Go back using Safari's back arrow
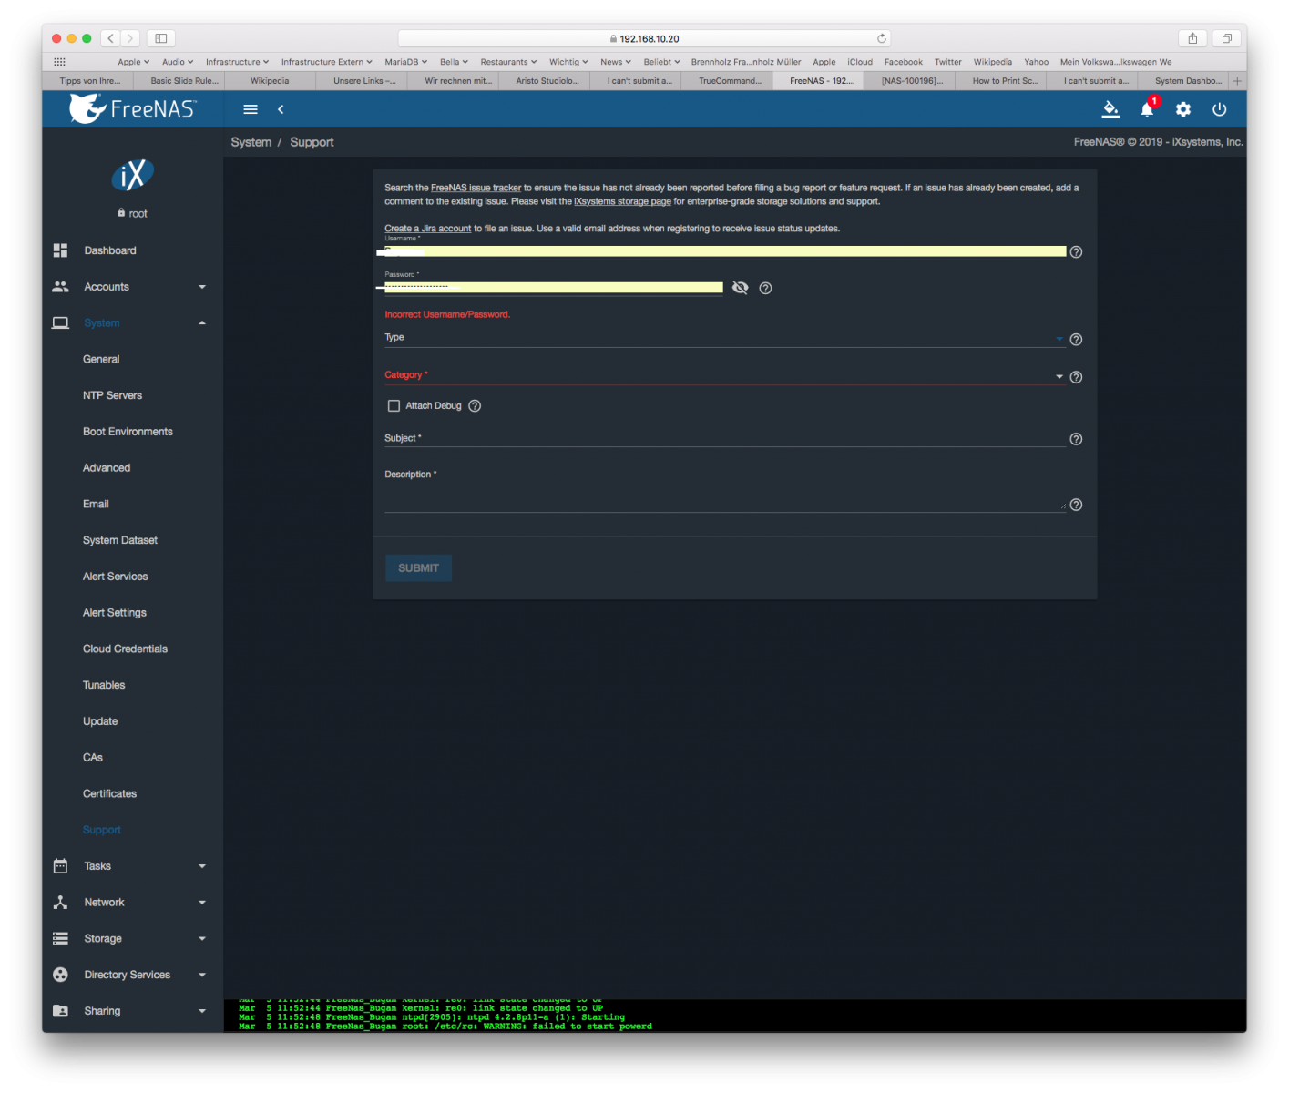 [111, 38]
